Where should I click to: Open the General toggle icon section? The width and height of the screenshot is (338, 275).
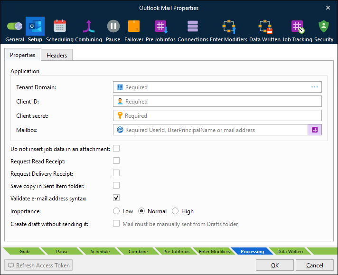(15, 26)
